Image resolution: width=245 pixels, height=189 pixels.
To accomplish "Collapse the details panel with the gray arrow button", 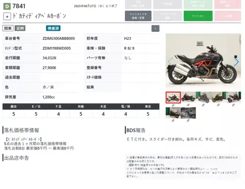I will [x=155, y=28].
